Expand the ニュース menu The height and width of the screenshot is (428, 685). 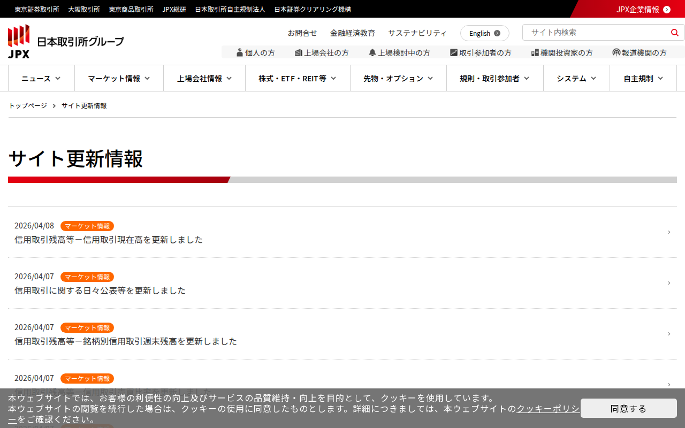41,79
